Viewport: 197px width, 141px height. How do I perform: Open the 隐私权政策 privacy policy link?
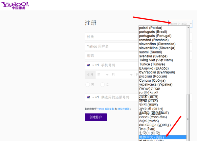[x=124, y=109]
